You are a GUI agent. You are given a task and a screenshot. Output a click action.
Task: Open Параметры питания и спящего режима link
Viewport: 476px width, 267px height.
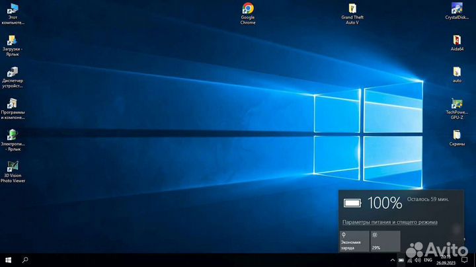[x=390, y=222]
